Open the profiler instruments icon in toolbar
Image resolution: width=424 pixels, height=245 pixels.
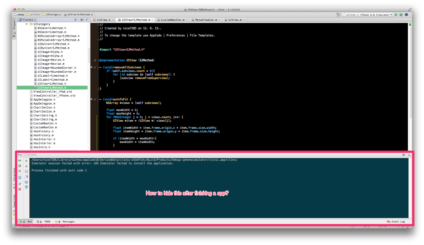(407, 15)
